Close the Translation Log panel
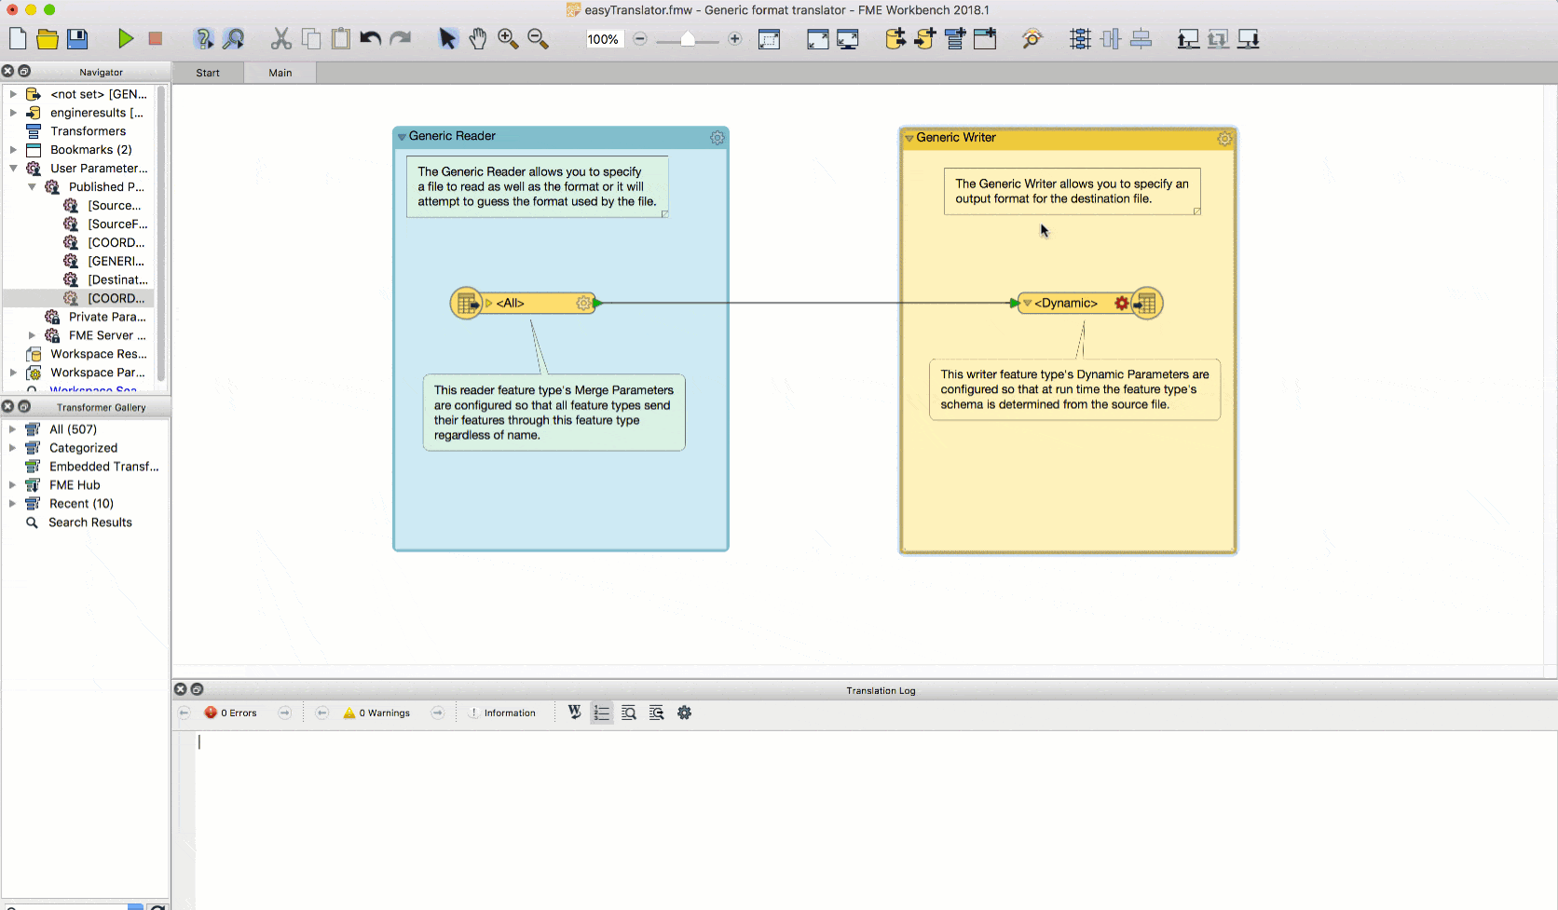1558x910 pixels. click(181, 689)
